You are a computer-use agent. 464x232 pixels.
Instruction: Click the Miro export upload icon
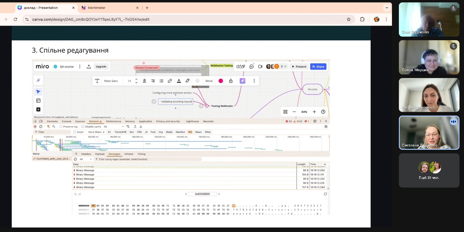(89, 67)
